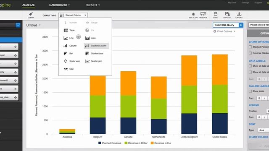Tick the second Show all data labels checkbox

coord(251,72)
